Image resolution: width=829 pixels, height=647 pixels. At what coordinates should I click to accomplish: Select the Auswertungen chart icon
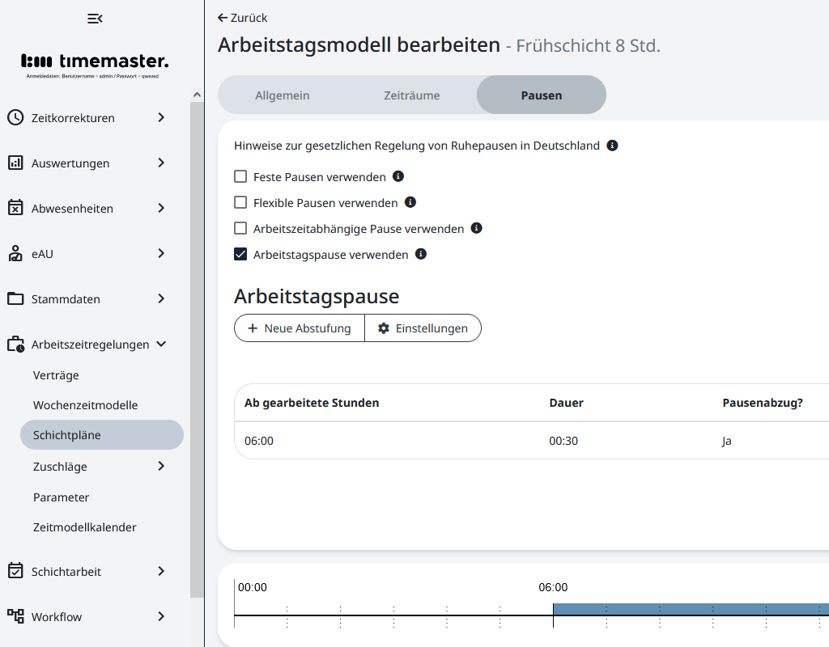[15, 163]
